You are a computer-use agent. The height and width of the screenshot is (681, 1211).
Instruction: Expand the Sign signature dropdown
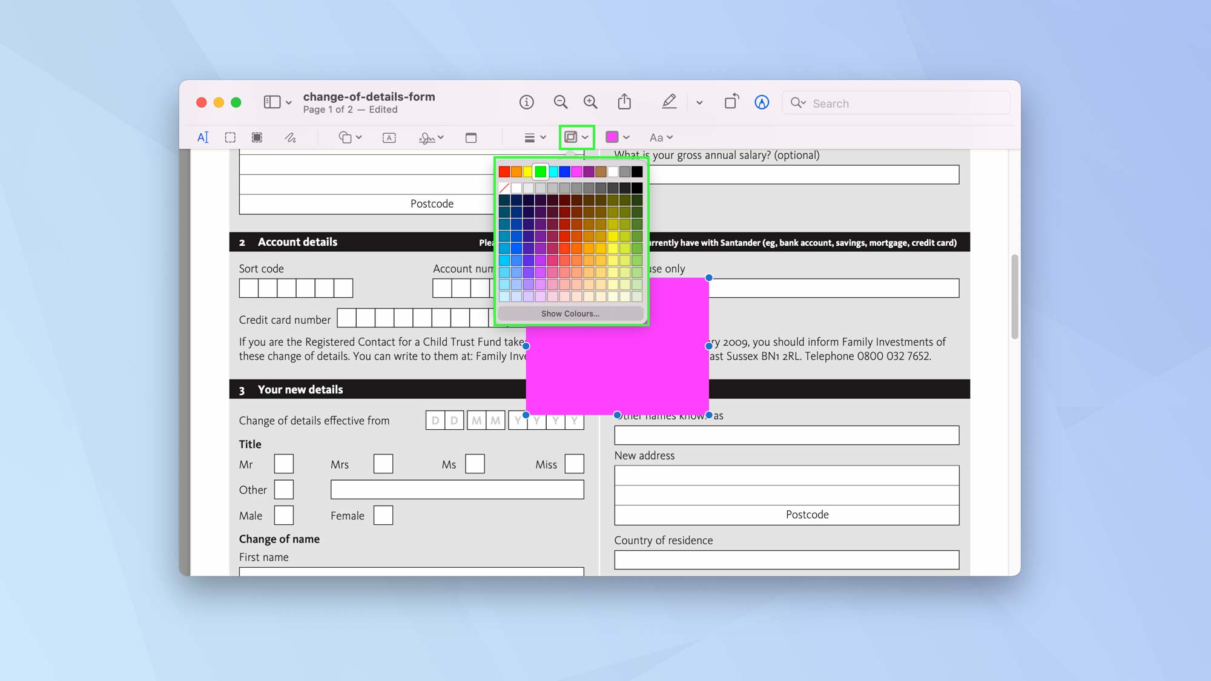431,138
